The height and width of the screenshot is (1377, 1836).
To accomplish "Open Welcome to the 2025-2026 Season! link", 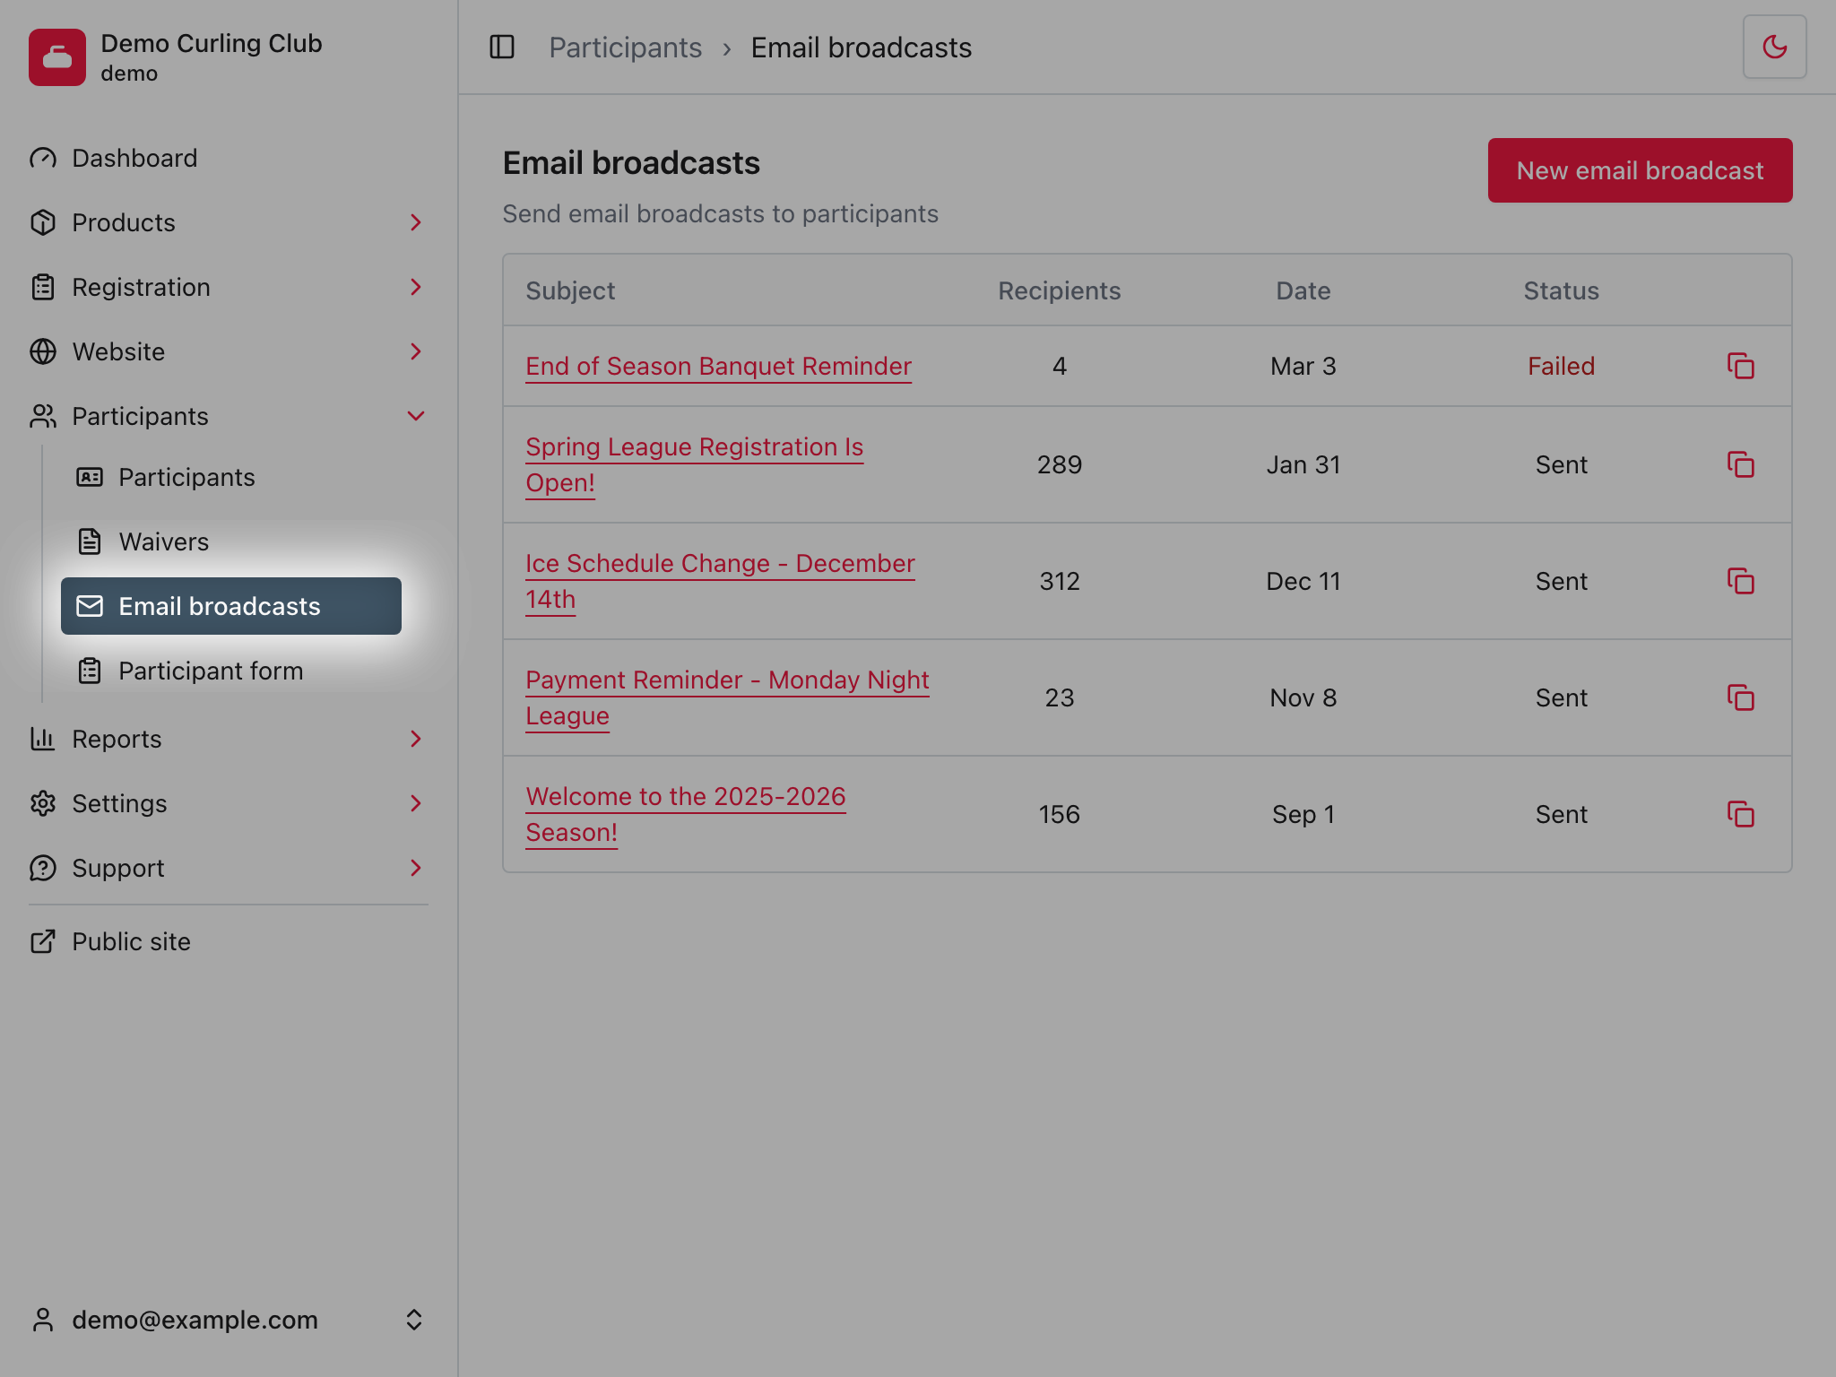I will (685, 814).
